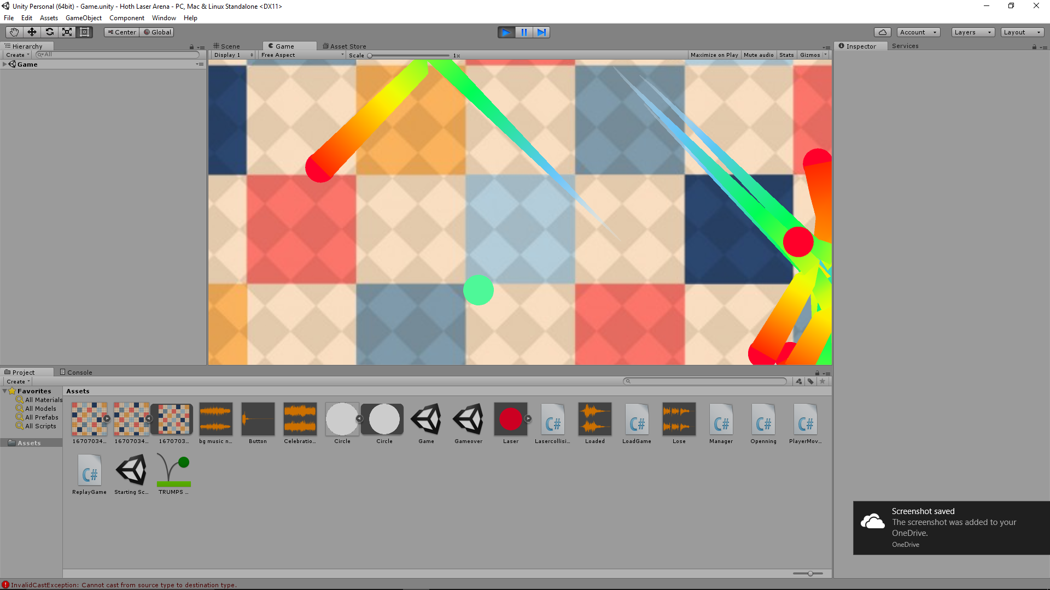Step forward one frame

pyautogui.click(x=541, y=32)
